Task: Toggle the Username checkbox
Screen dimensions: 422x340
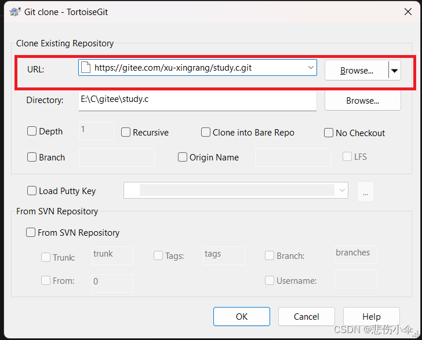Action: point(270,280)
